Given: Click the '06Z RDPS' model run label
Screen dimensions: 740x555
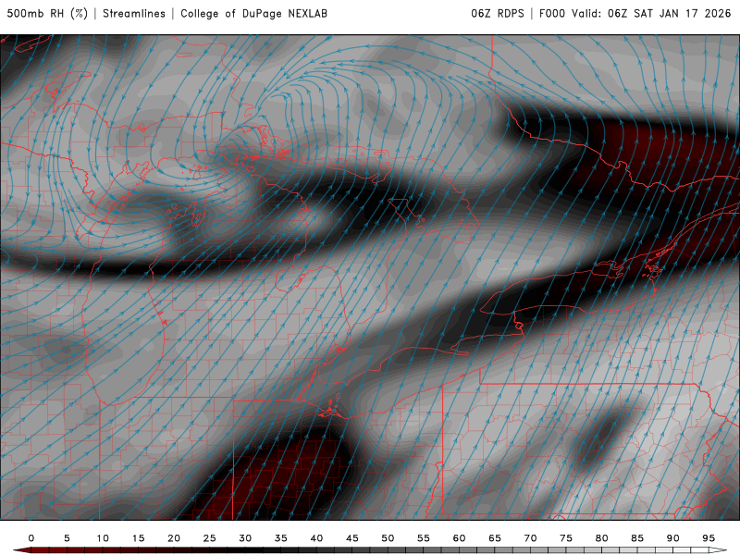Looking at the screenshot, I should [498, 14].
